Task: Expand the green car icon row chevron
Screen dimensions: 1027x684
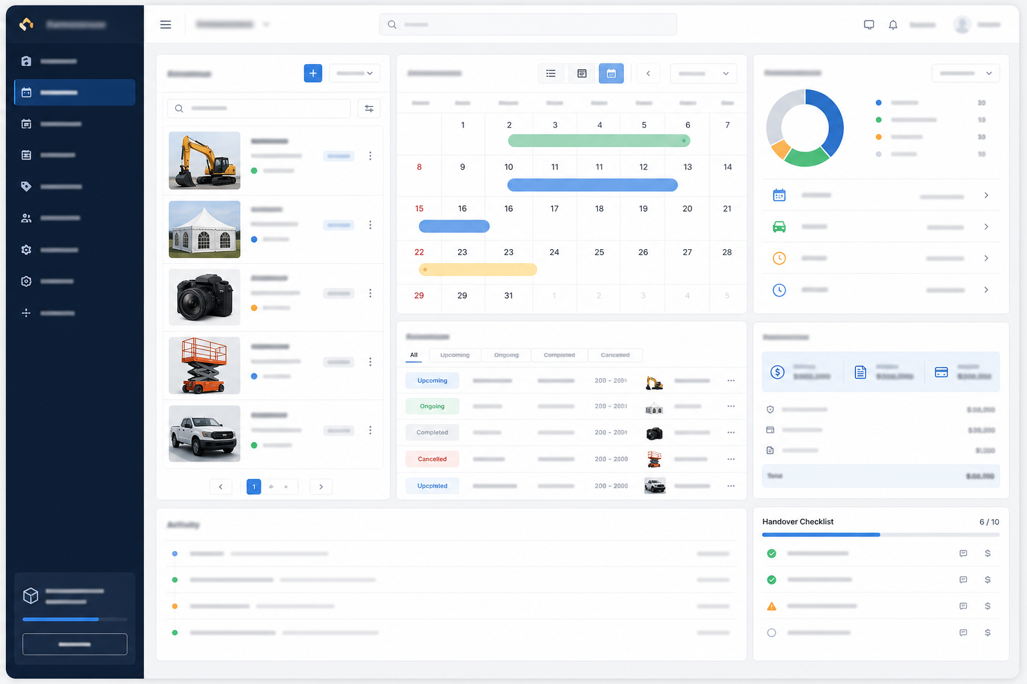Action: pos(986,227)
